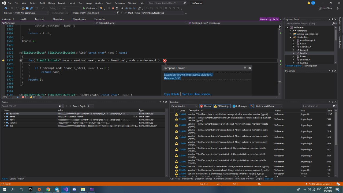343x193 pixels.
Task: Stop debugging with the red square icon
Action: (113, 8)
